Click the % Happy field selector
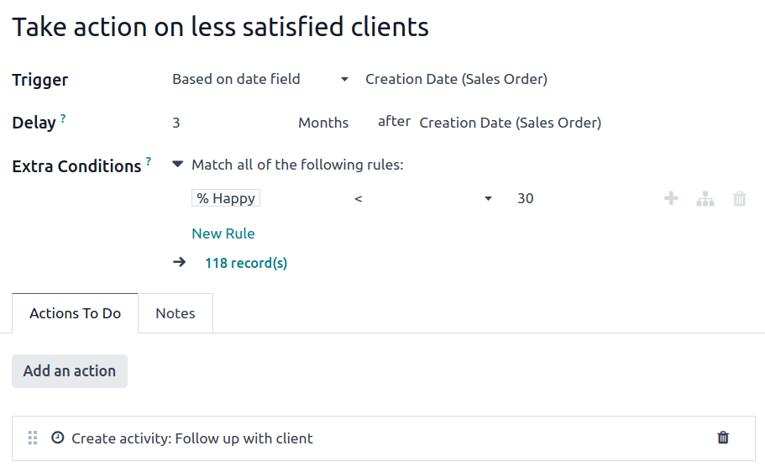The image size is (765, 472). pos(226,199)
